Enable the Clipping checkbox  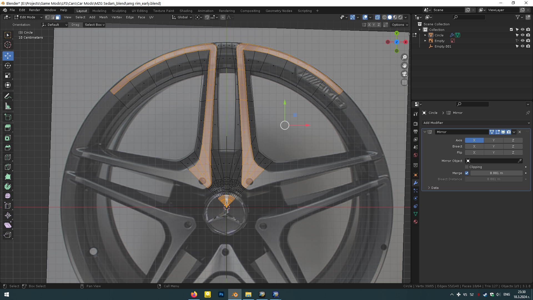click(x=467, y=167)
